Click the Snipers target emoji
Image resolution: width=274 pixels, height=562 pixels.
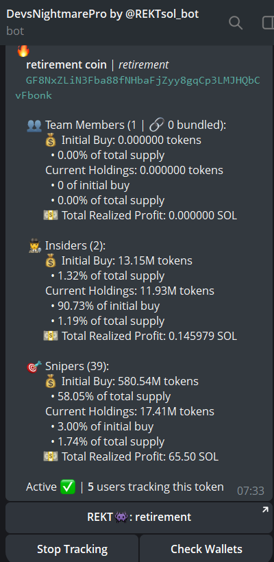(x=34, y=367)
